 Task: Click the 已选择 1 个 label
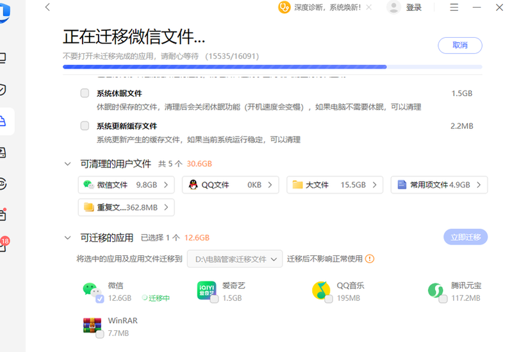point(160,238)
